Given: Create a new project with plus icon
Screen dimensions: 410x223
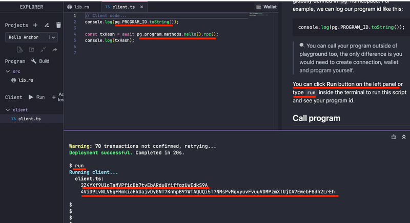Looking at the screenshot, I should pyautogui.click(x=35, y=25).
